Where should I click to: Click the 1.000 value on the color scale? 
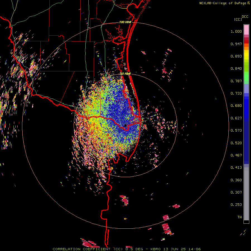(x=236, y=31)
